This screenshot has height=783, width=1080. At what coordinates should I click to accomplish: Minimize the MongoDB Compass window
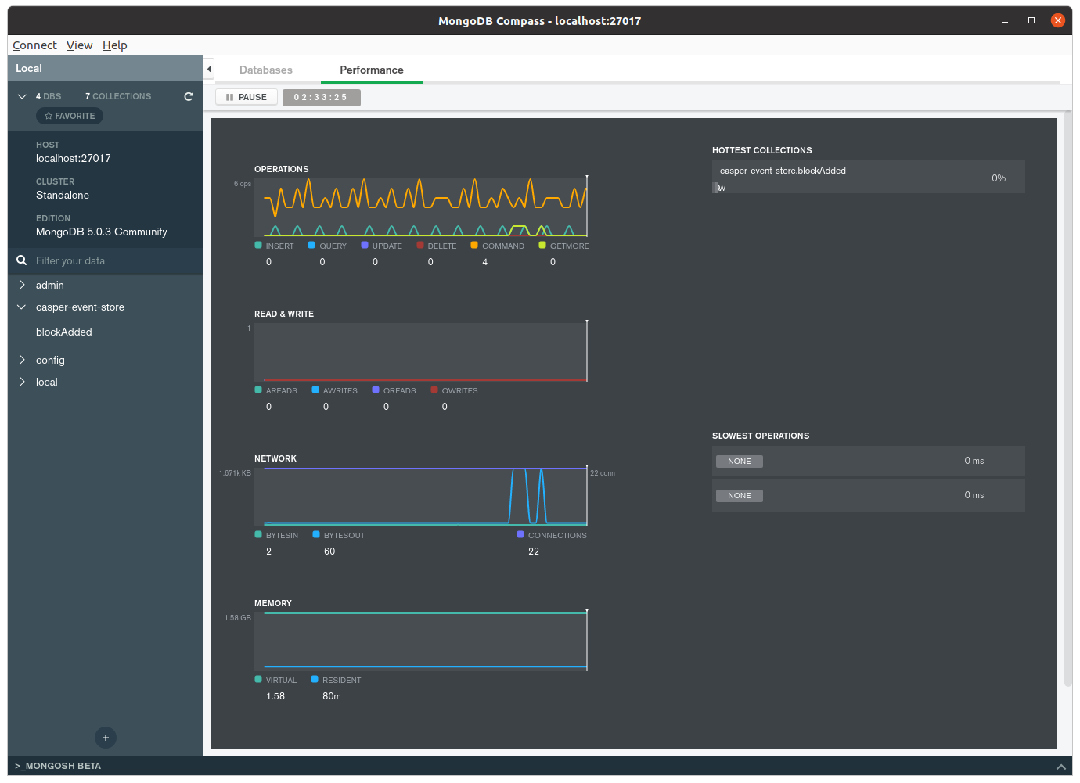(x=1005, y=21)
